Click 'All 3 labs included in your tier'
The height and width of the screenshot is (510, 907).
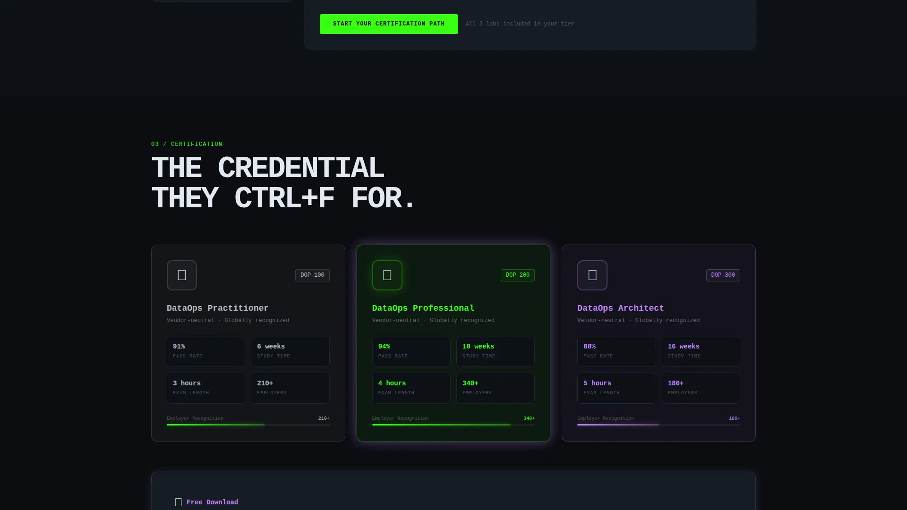(520, 24)
